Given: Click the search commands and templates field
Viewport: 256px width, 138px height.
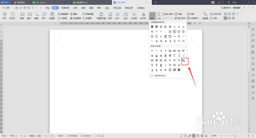Looking at the screenshot, I should (x=231, y=8).
